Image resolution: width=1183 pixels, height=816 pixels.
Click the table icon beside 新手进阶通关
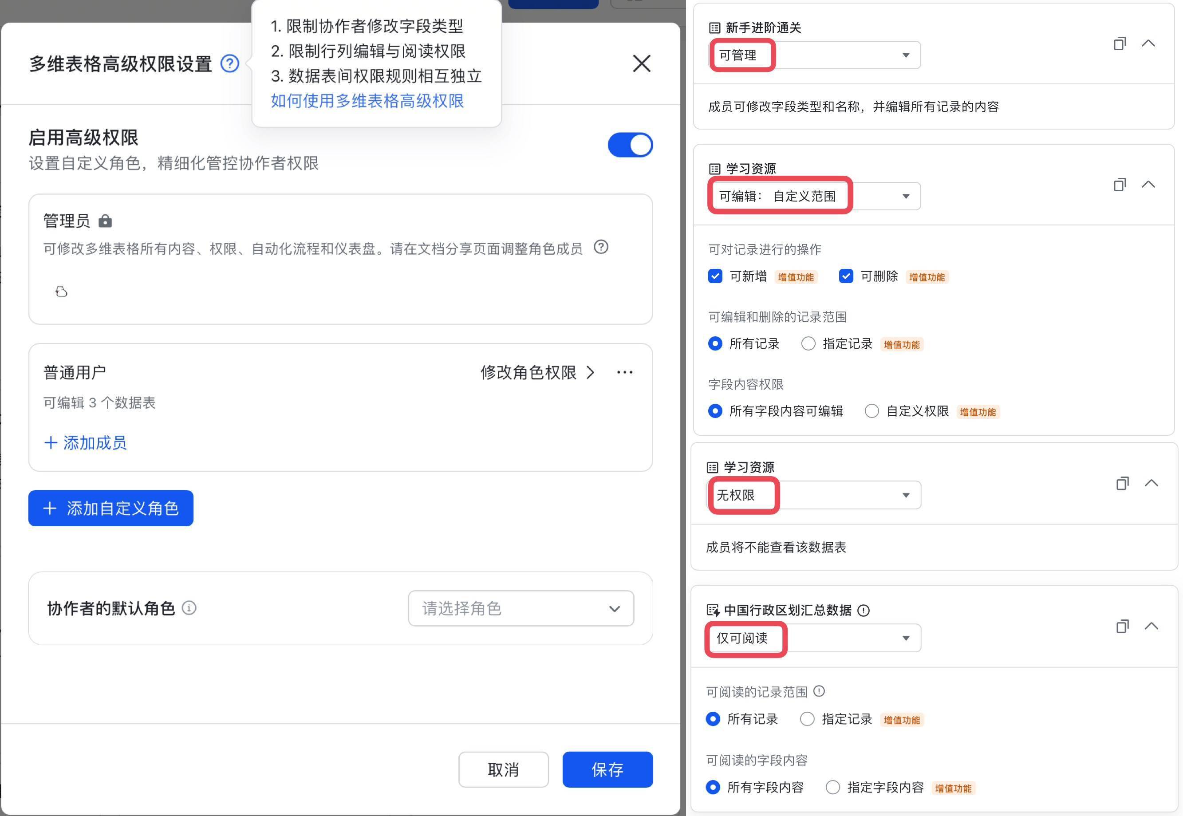[x=715, y=28]
